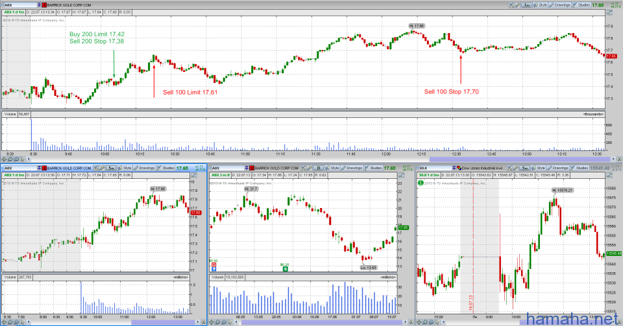The height and width of the screenshot is (326, 623).
Task: Click chart mode icon at bottom-left chart's right edge
Action: click(x=194, y=175)
